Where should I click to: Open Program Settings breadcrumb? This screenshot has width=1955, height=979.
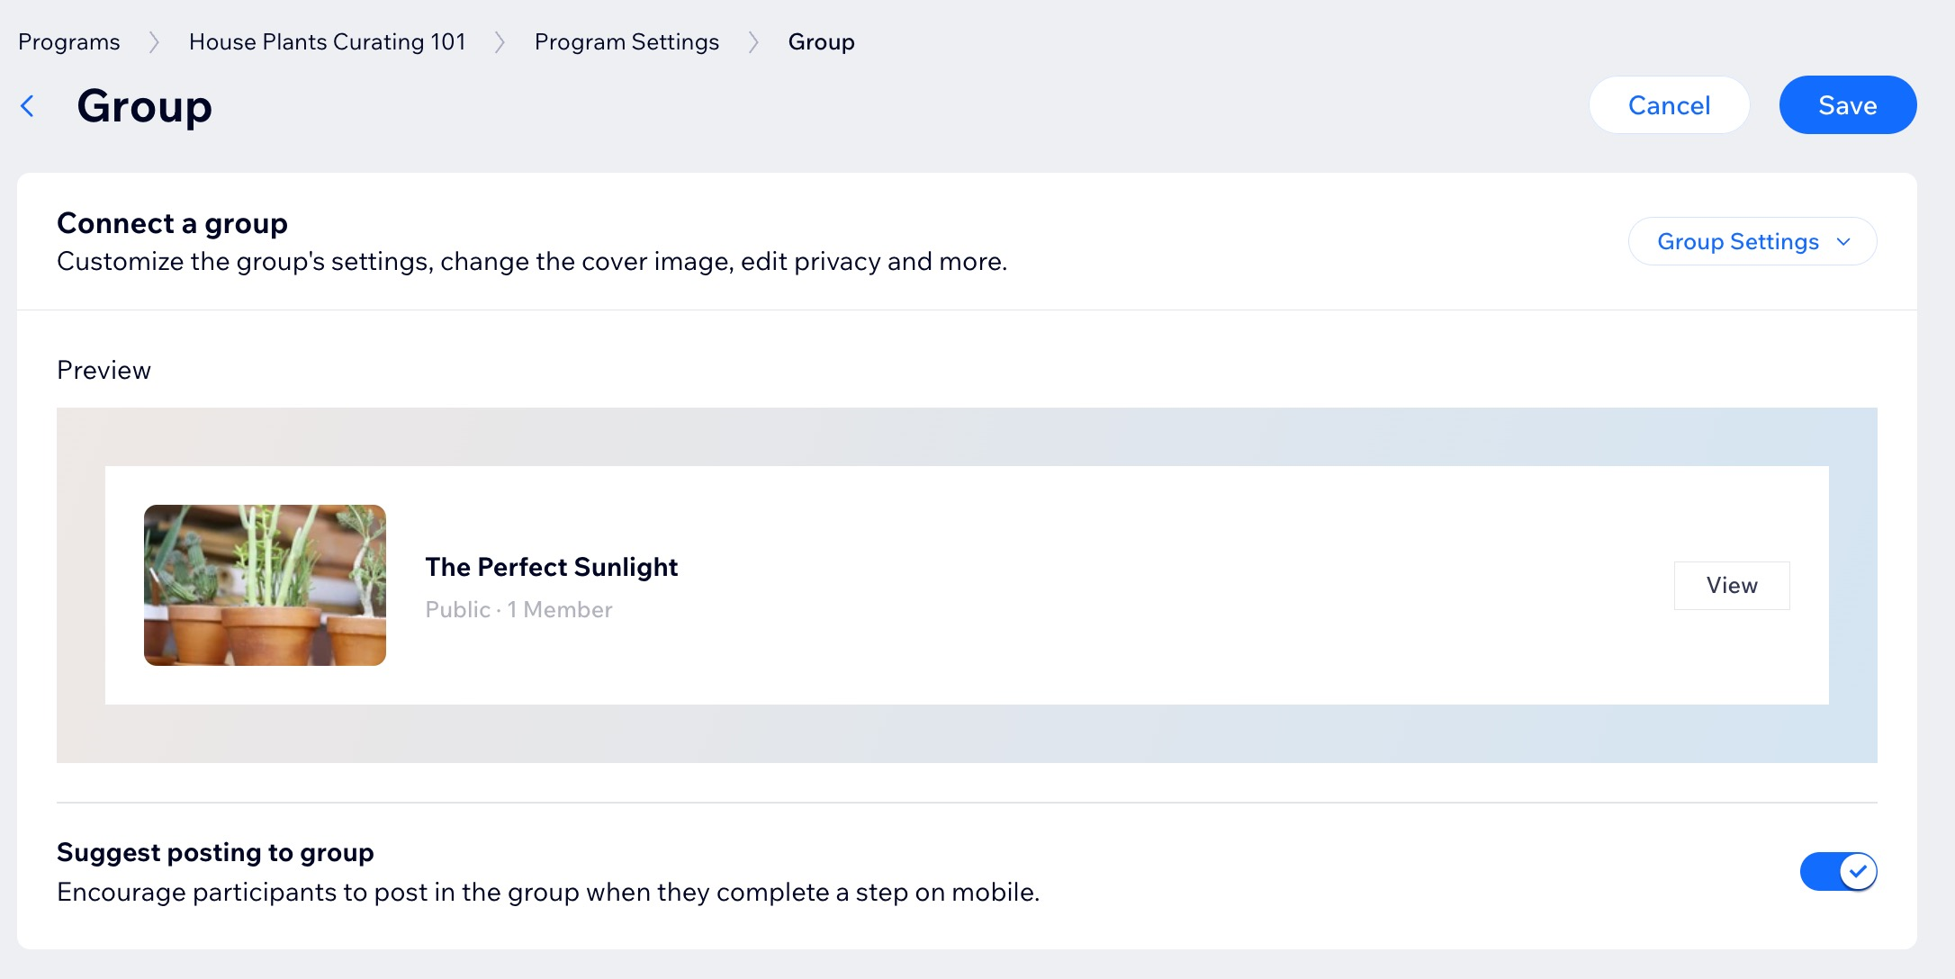point(626,42)
